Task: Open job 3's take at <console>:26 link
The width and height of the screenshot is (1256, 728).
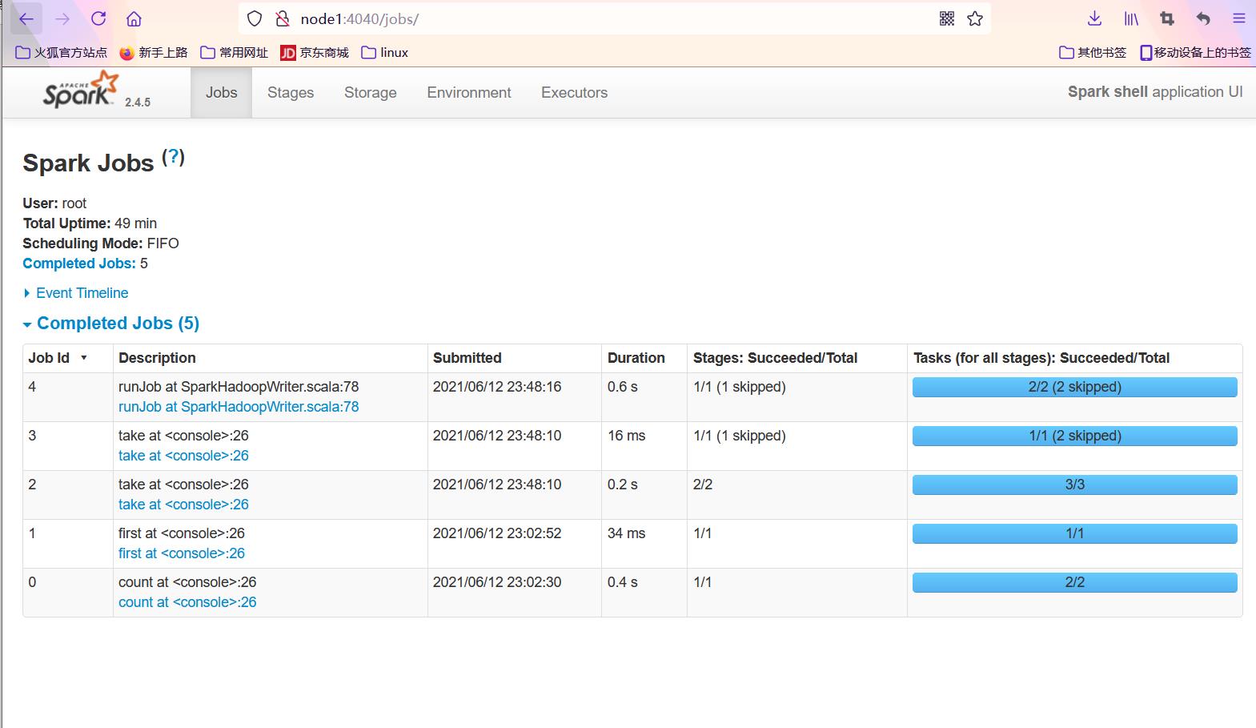Action: pos(183,456)
